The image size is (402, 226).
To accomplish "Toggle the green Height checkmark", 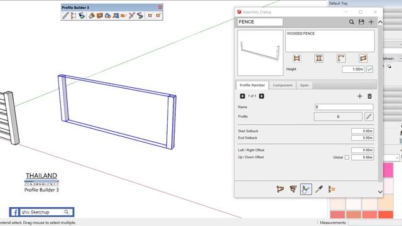I will (x=369, y=69).
